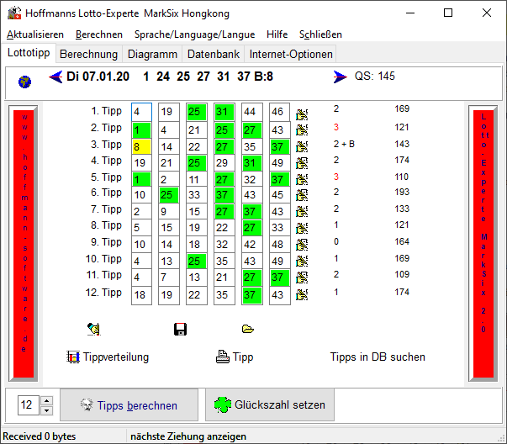This screenshot has width=507, height=444.
Task: Click the edit icon for 10. Tipp
Action: [302, 261]
